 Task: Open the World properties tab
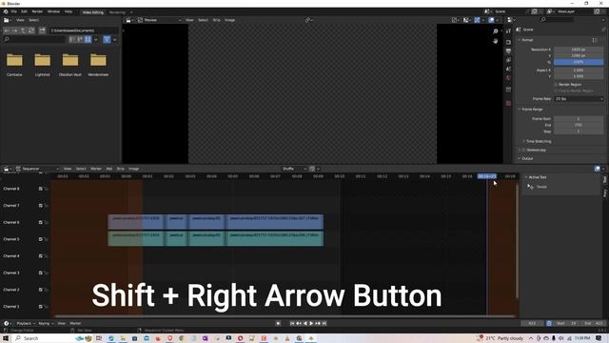click(508, 78)
